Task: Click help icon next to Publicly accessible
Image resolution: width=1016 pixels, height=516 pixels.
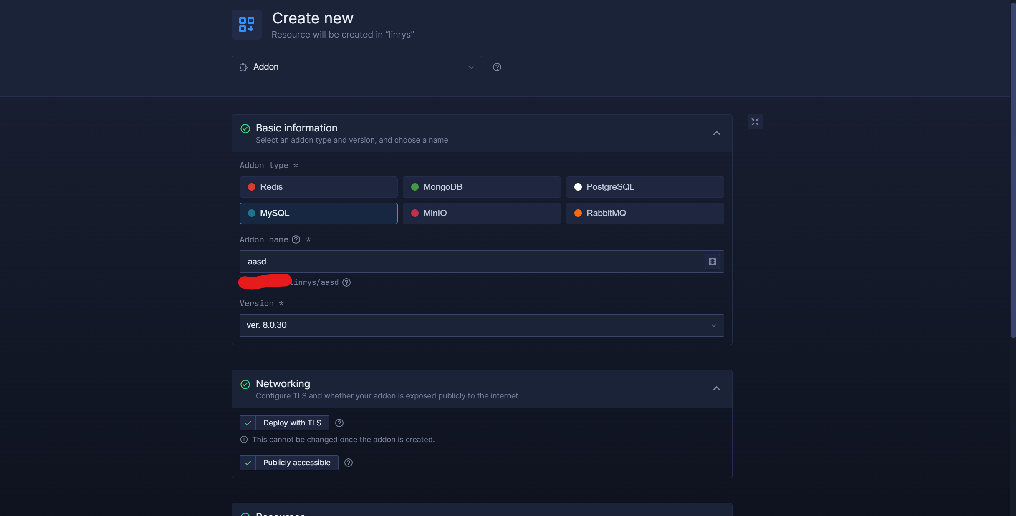Action: pyautogui.click(x=349, y=463)
